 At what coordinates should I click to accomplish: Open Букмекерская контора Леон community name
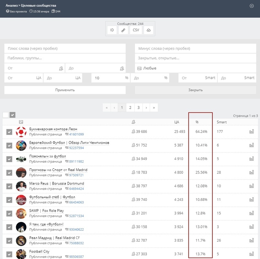pos(53,129)
